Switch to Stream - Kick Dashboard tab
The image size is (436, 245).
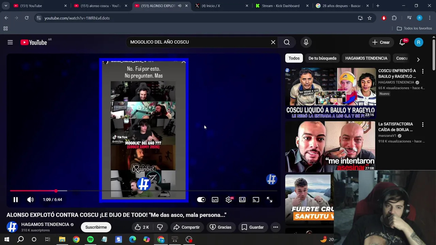pos(282,6)
